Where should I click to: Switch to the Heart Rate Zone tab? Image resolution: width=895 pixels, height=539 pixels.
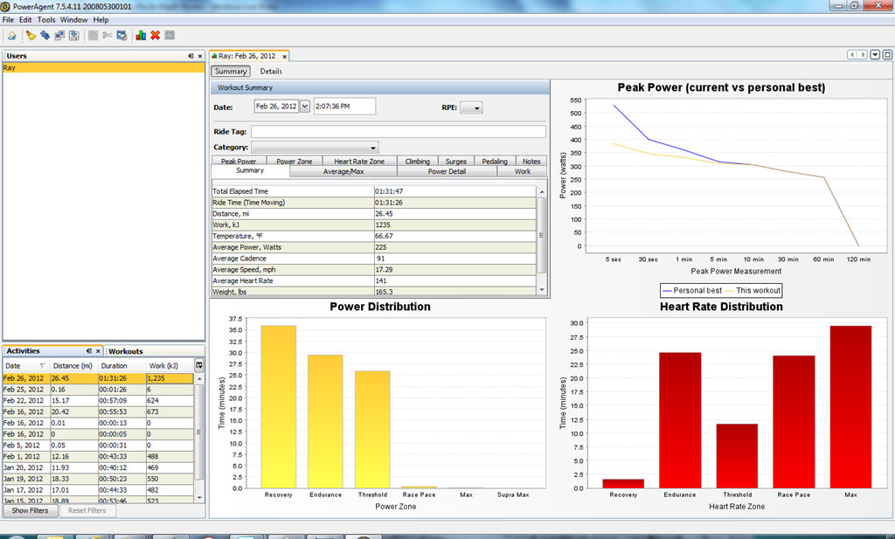(x=359, y=162)
